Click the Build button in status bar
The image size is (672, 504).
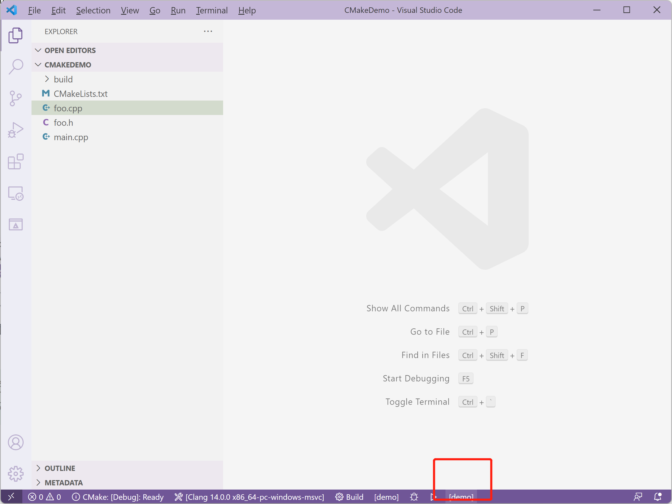tap(349, 497)
